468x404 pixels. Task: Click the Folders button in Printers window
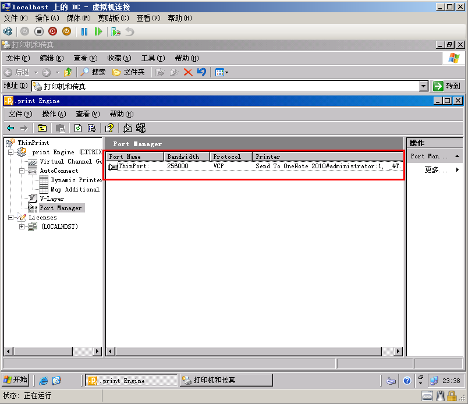pos(128,72)
